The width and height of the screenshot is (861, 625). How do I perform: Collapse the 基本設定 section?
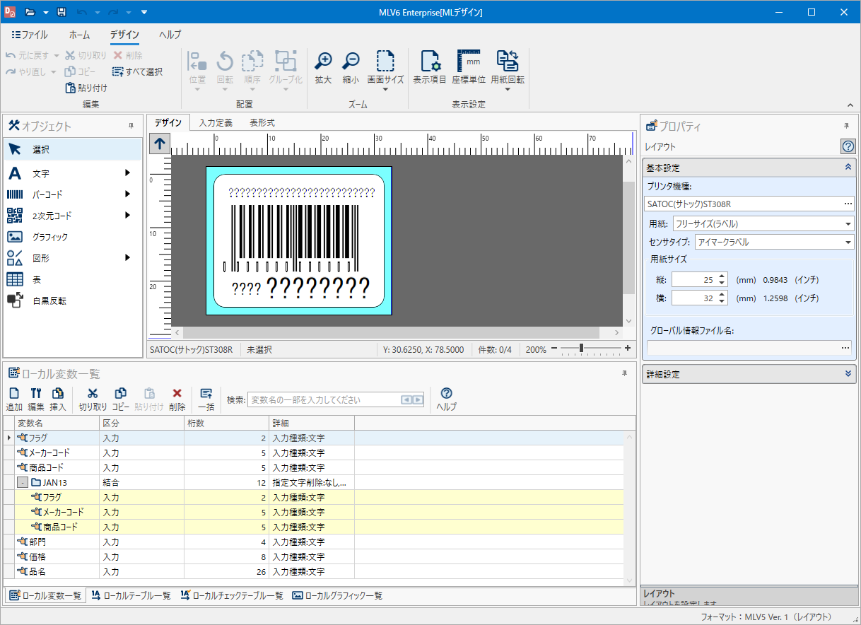click(848, 168)
